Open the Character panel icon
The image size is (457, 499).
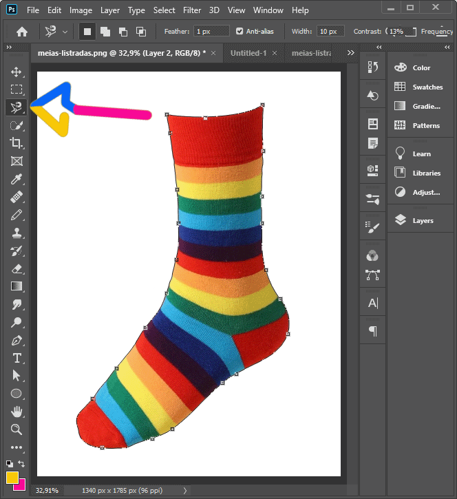tap(372, 303)
